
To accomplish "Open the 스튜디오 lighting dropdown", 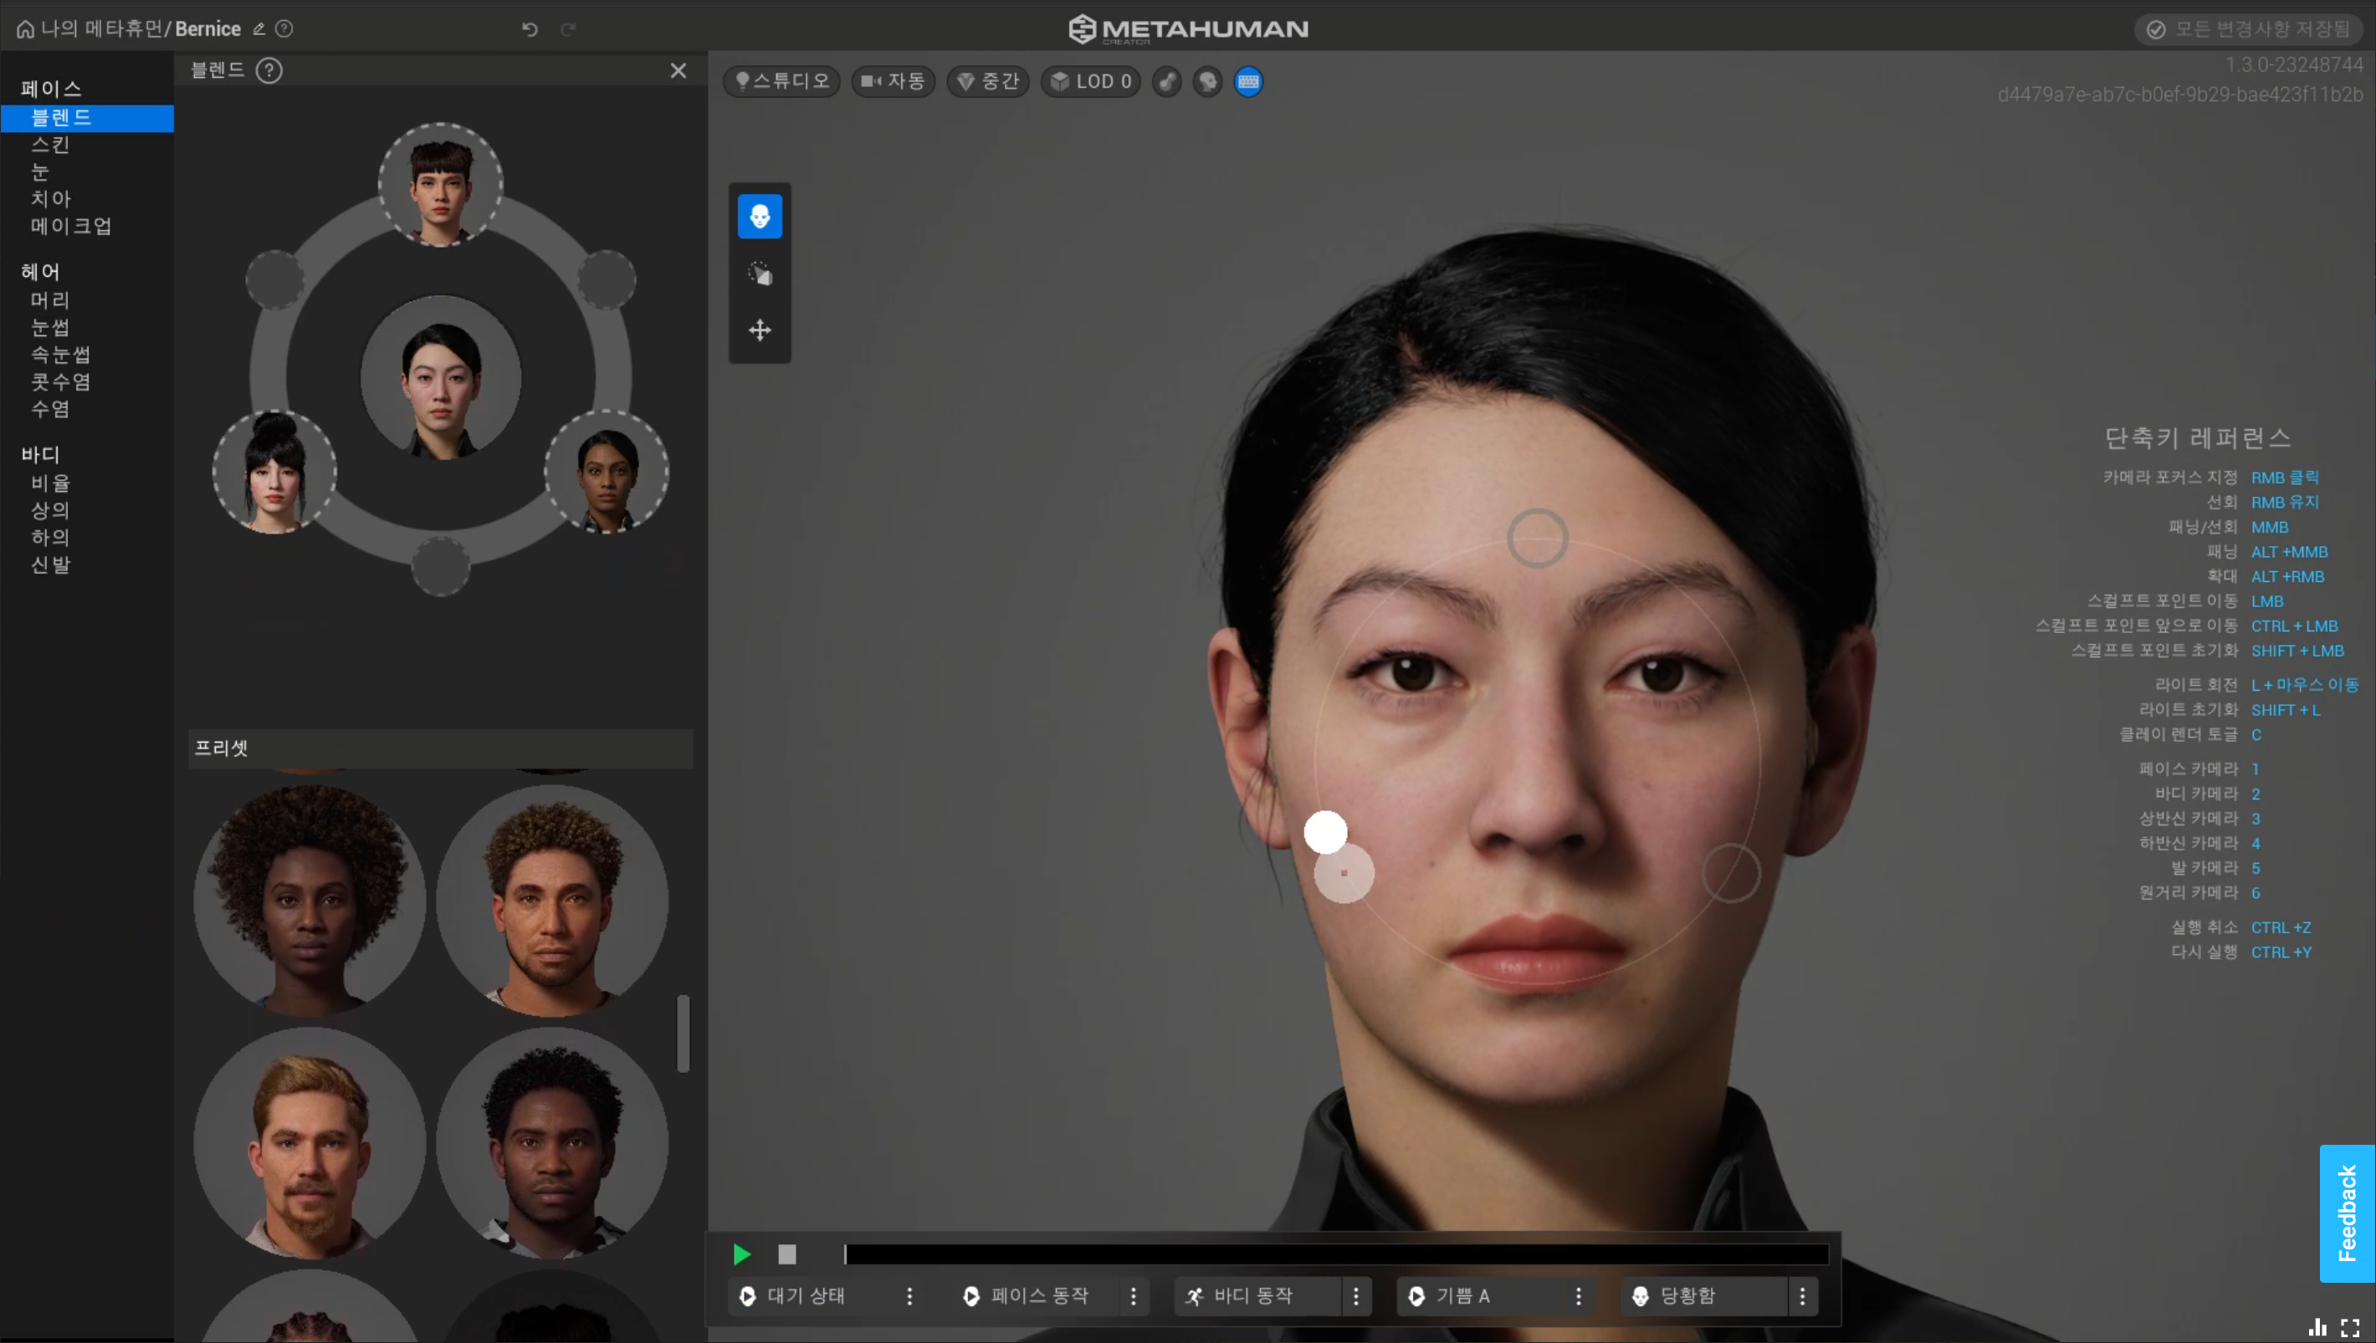I will [781, 81].
